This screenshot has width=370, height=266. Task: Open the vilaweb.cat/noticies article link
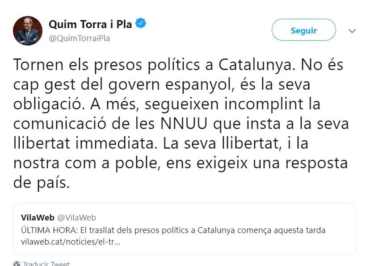click(x=70, y=241)
